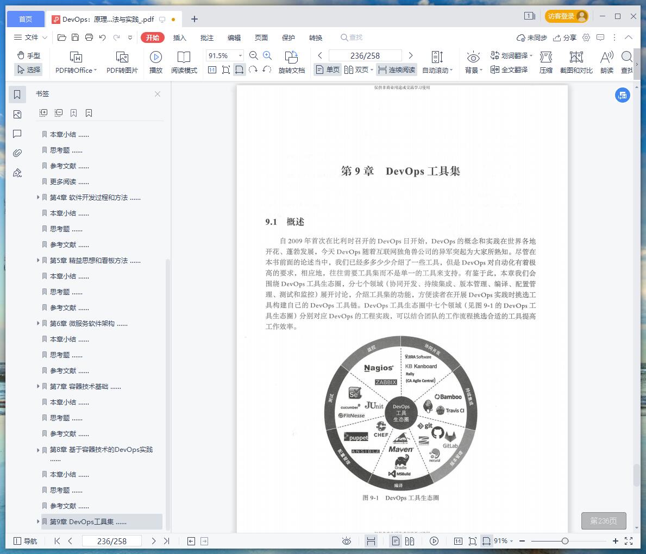646x554 pixels.
Task: Toggle the 导航 navigation pane
Action: [25, 541]
